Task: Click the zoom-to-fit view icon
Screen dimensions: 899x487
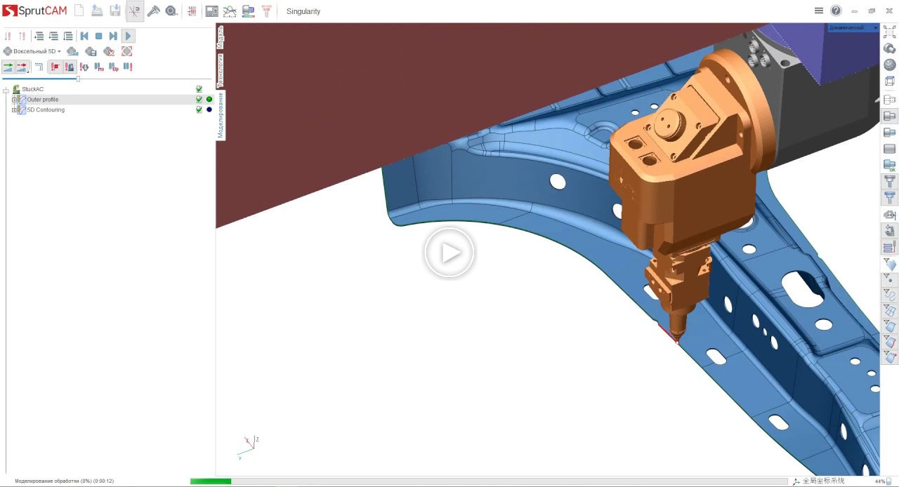Action: (x=889, y=32)
